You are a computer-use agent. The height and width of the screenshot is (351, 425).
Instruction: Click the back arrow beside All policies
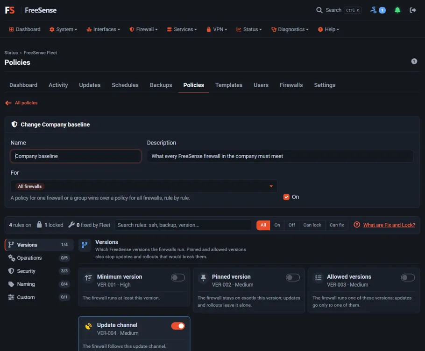coord(8,103)
